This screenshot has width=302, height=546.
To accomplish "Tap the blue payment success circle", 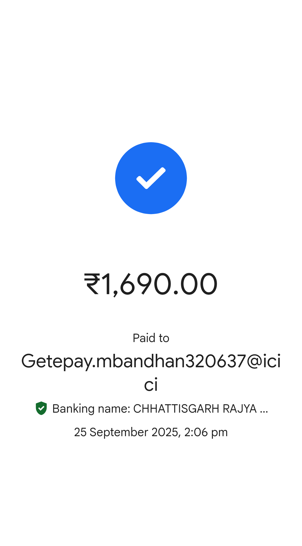I will 151,178.
